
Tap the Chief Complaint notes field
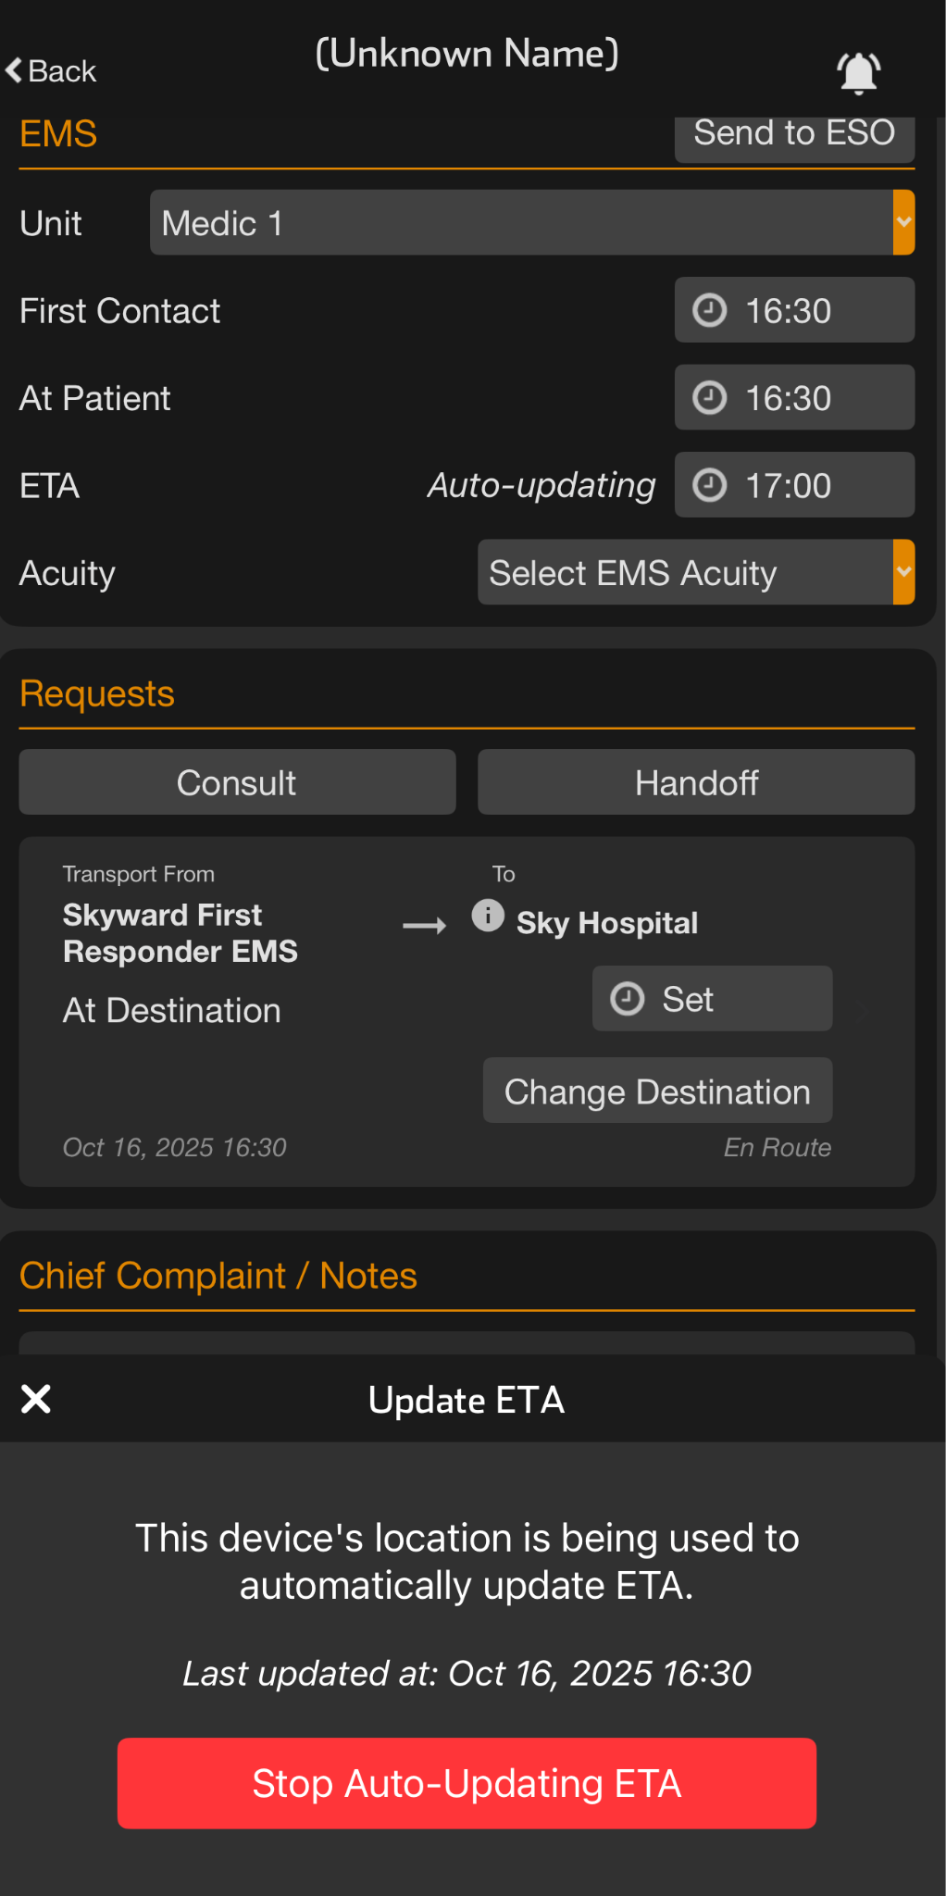[x=467, y=1342]
